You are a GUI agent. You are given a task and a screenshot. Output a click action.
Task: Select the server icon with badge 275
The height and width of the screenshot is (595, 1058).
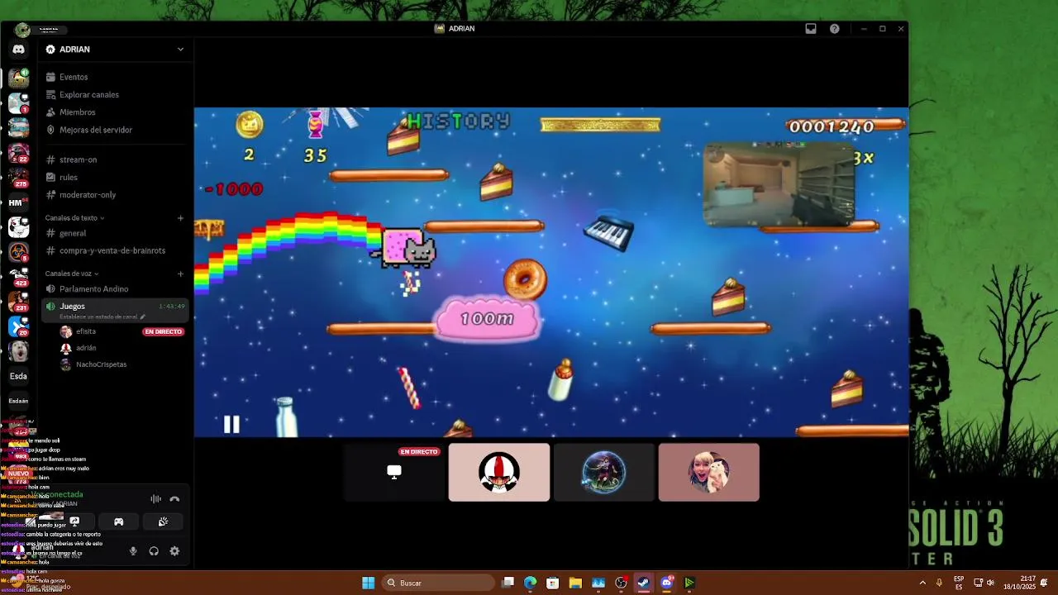pyautogui.click(x=18, y=178)
